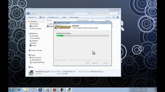Launch Internet Explorer from taskbar
Screen dimensions: 165x92
click(x=19, y=90)
